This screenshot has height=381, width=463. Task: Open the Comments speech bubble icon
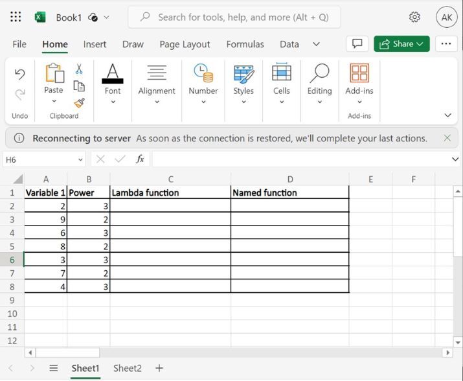[x=356, y=44]
